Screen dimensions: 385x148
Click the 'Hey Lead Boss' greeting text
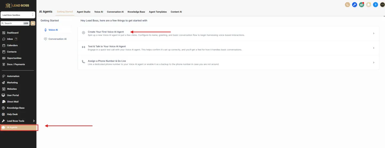(x=114, y=21)
